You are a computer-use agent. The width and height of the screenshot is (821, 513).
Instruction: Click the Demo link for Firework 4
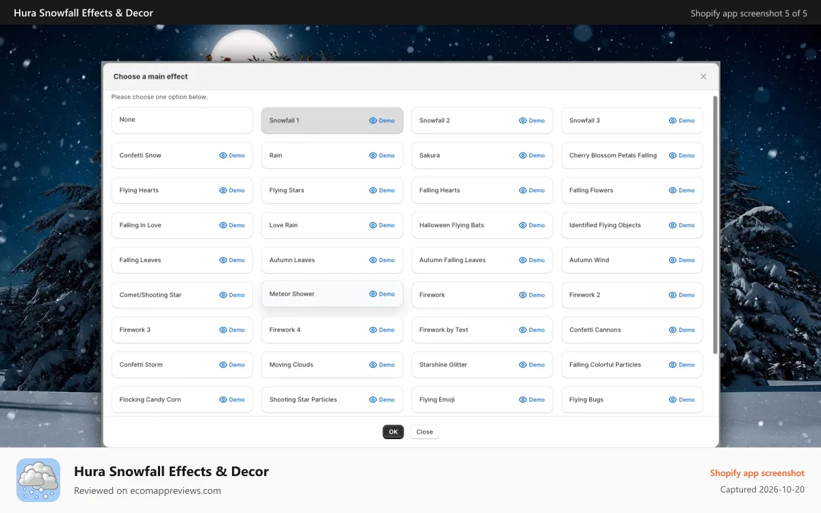point(382,330)
